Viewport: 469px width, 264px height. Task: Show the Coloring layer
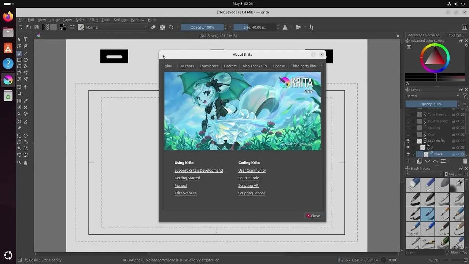(408, 128)
